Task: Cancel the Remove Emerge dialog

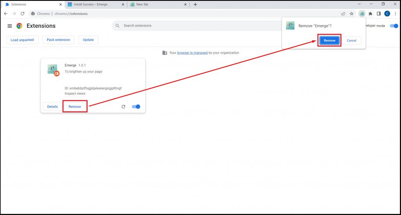Action: [351, 40]
